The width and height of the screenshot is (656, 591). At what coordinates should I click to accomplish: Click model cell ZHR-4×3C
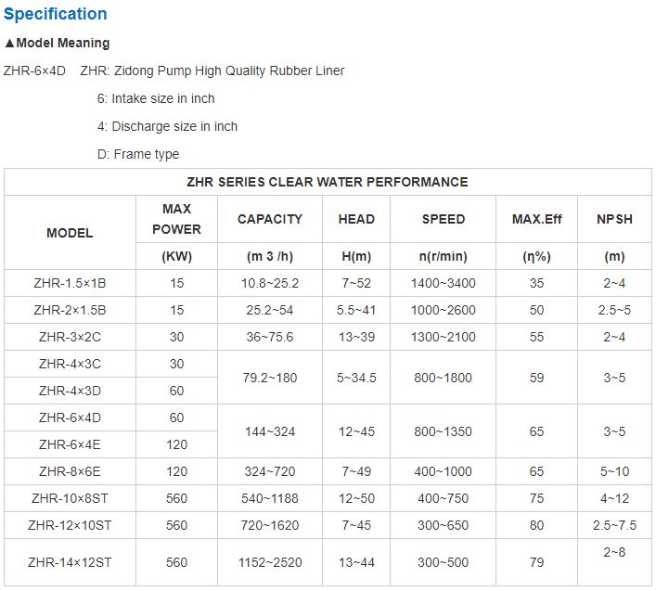tap(70, 364)
